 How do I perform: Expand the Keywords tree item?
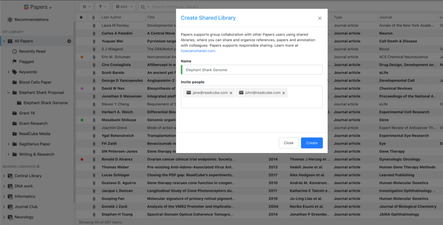pyautogui.click(x=9, y=72)
